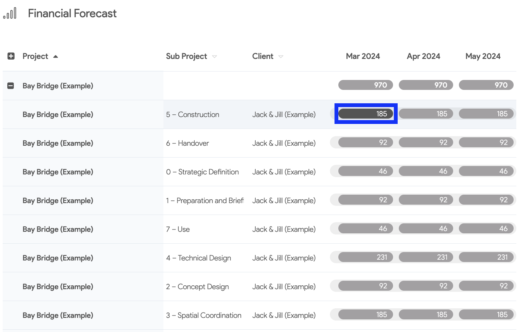
Task: Click the May 2024 column header
Action: [483, 56]
